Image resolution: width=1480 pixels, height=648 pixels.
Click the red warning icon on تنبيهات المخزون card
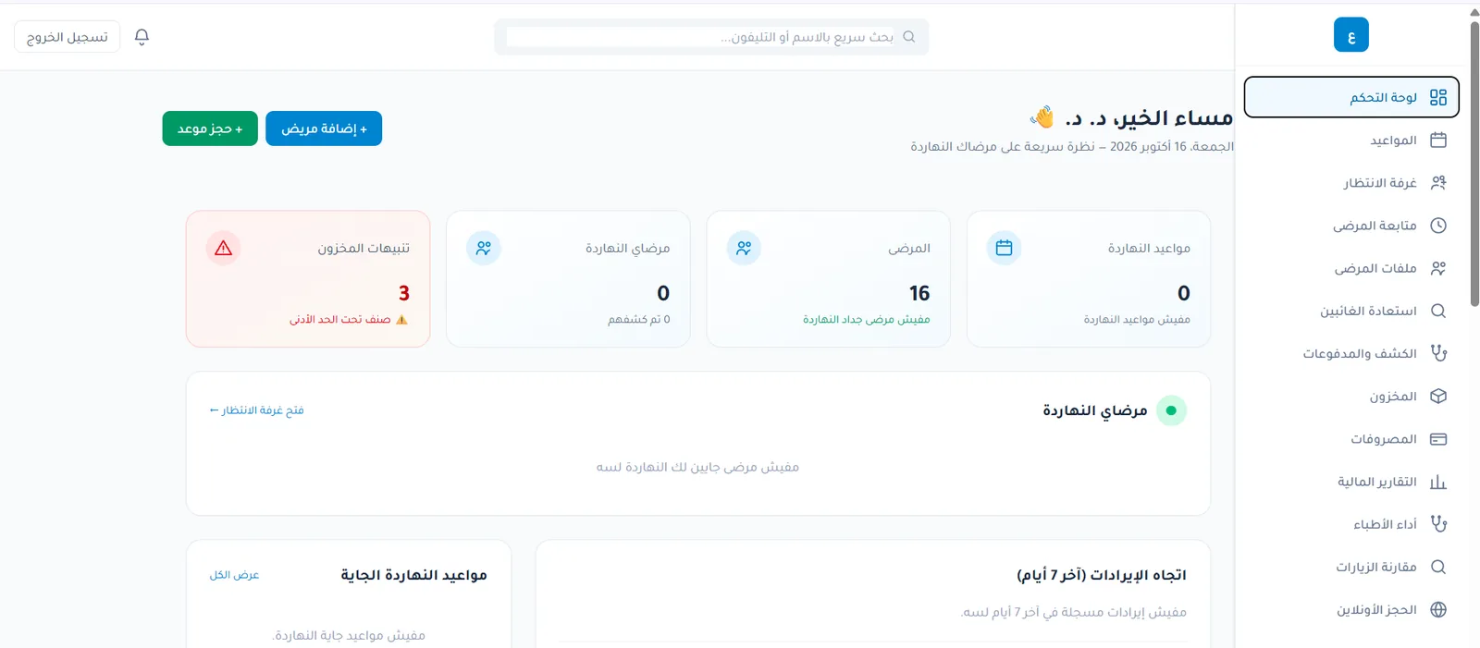click(223, 248)
